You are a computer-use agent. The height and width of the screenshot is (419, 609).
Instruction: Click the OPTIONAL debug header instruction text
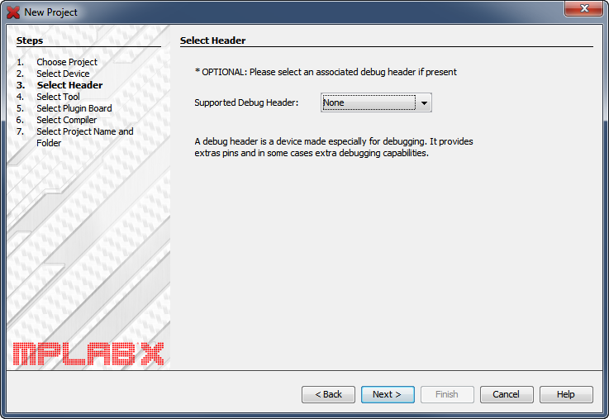pyautogui.click(x=326, y=72)
